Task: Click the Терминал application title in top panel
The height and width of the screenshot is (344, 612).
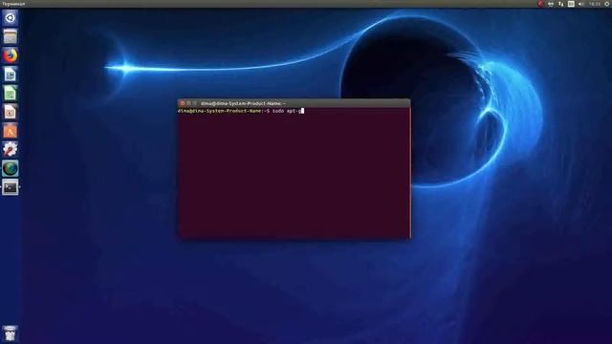Action: tap(13, 4)
